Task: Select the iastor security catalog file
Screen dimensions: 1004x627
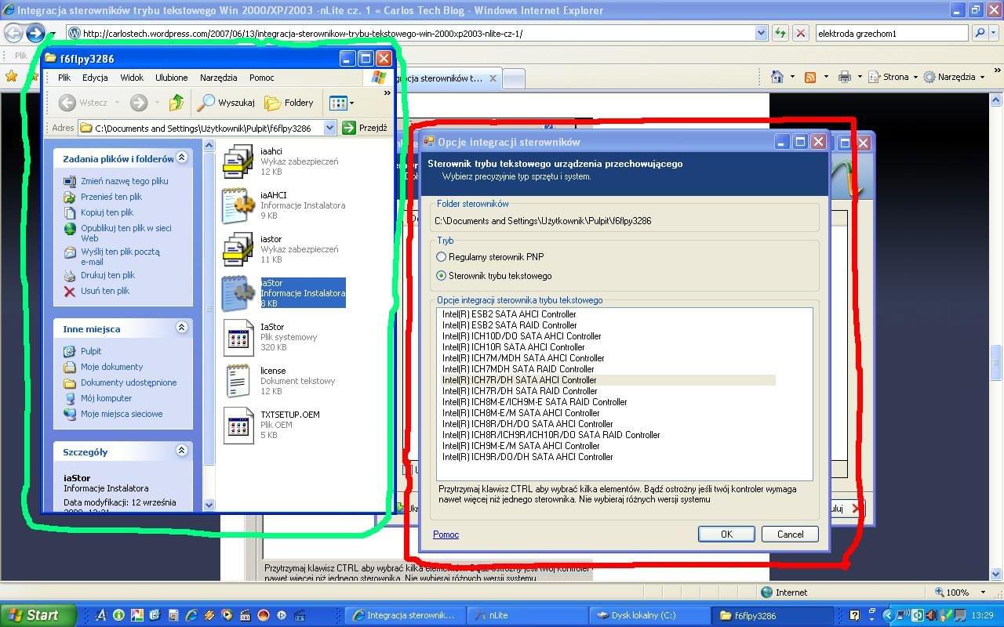Action: (x=238, y=249)
